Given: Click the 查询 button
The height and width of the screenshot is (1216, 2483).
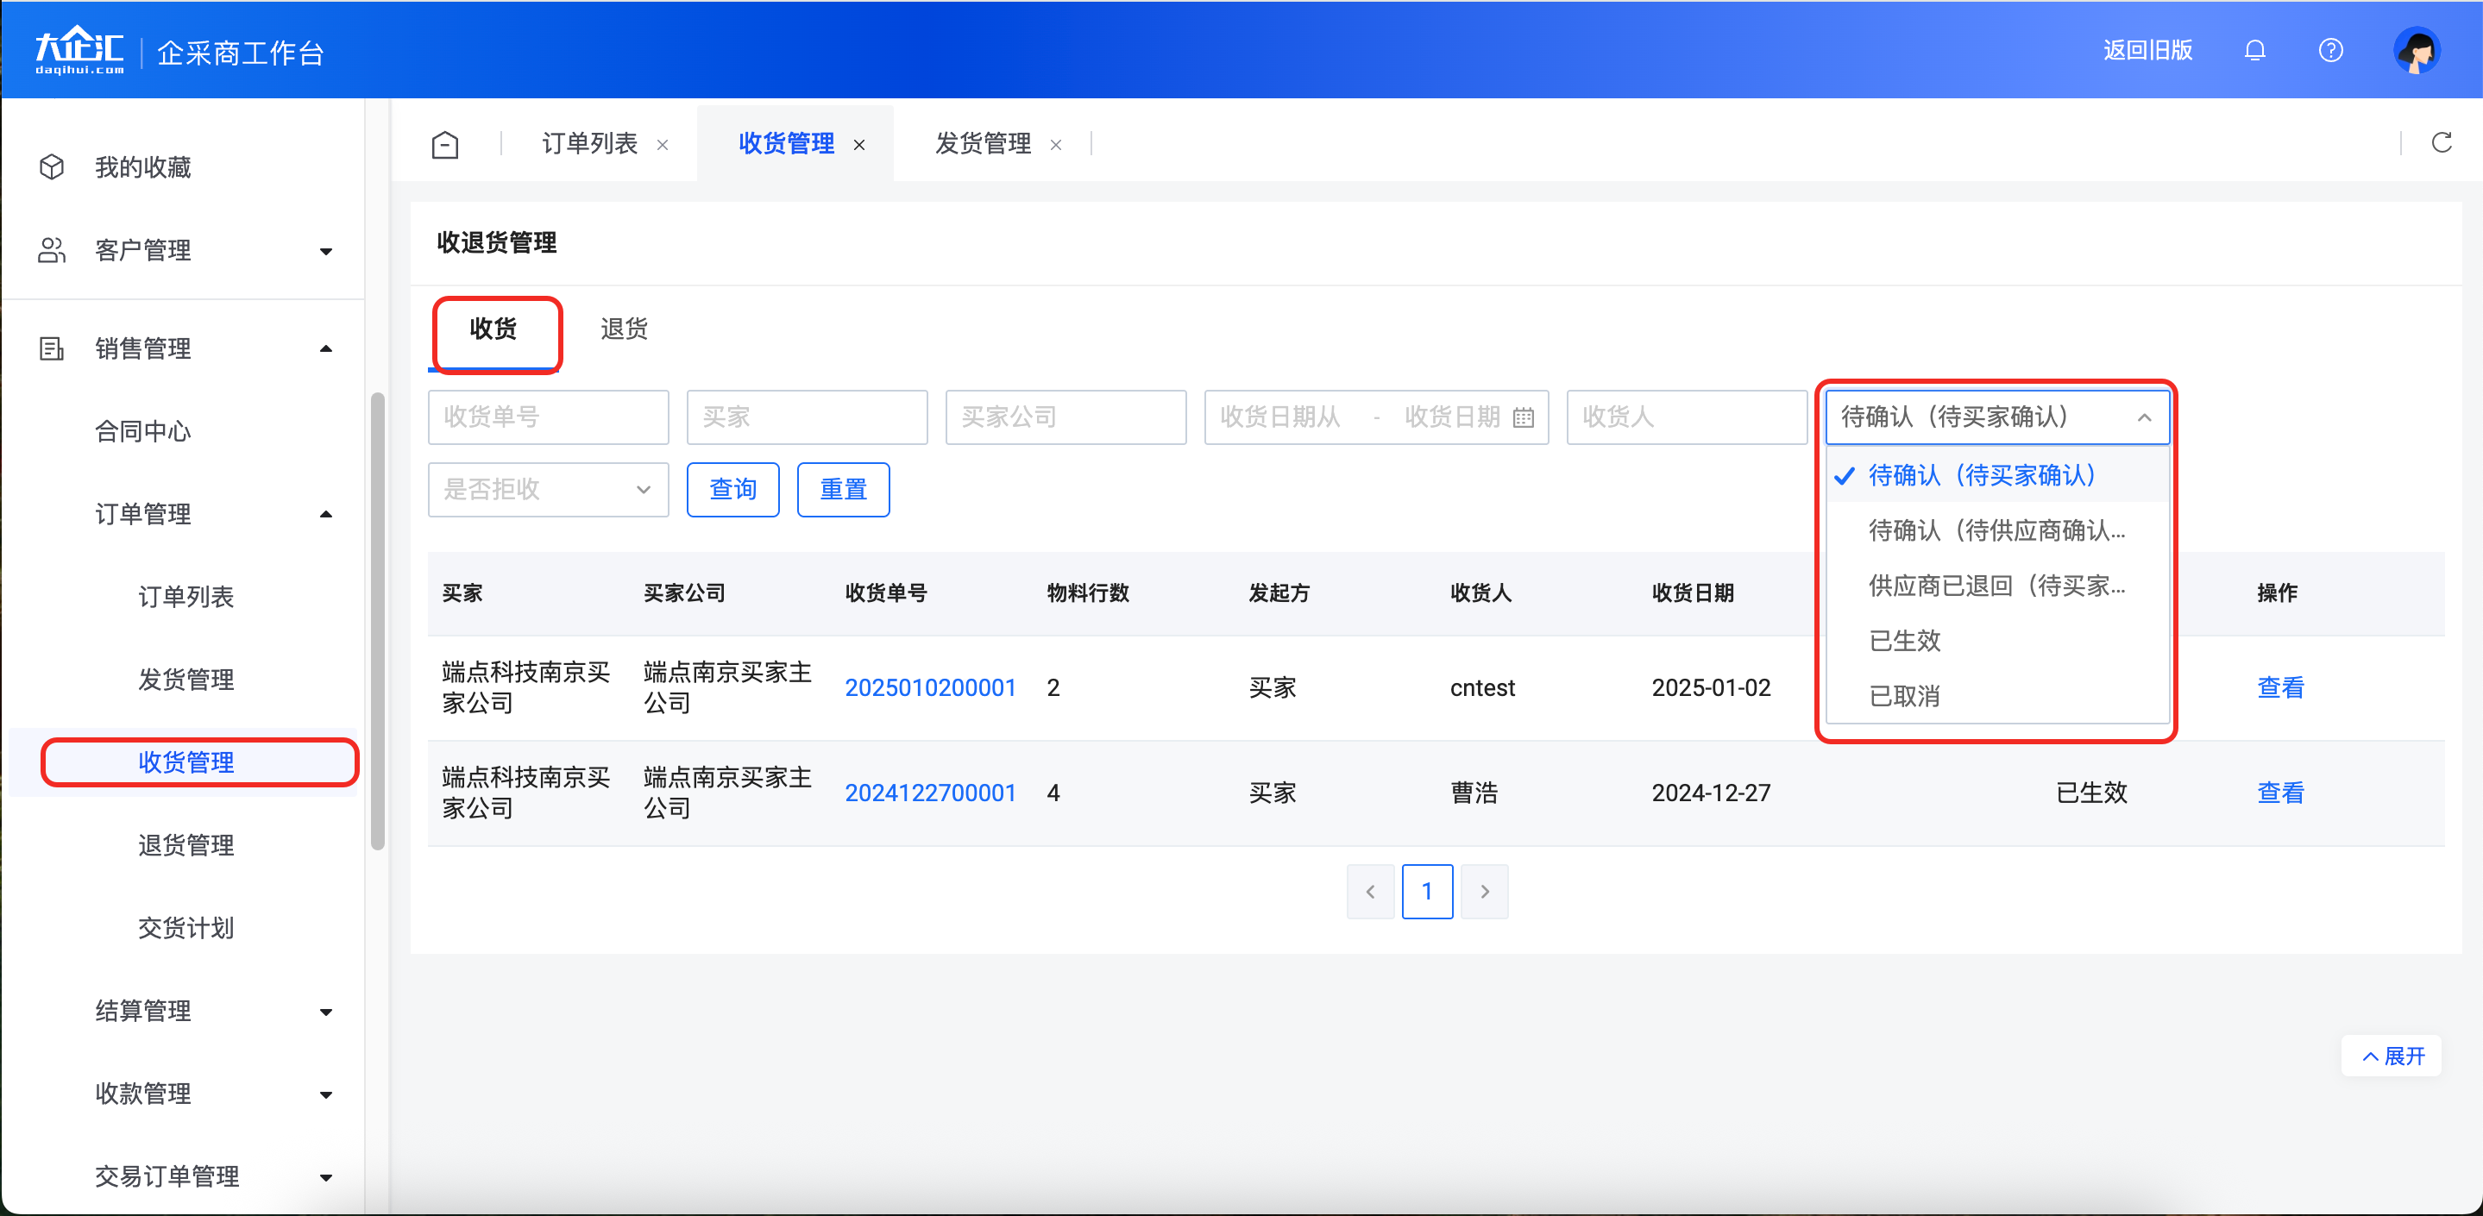Looking at the screenshot, I should click(x=732, y=490).
